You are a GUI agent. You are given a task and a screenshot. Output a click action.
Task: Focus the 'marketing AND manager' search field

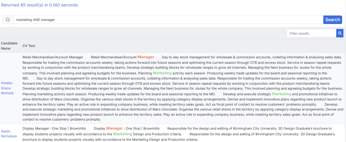click(x=168, y=20)
